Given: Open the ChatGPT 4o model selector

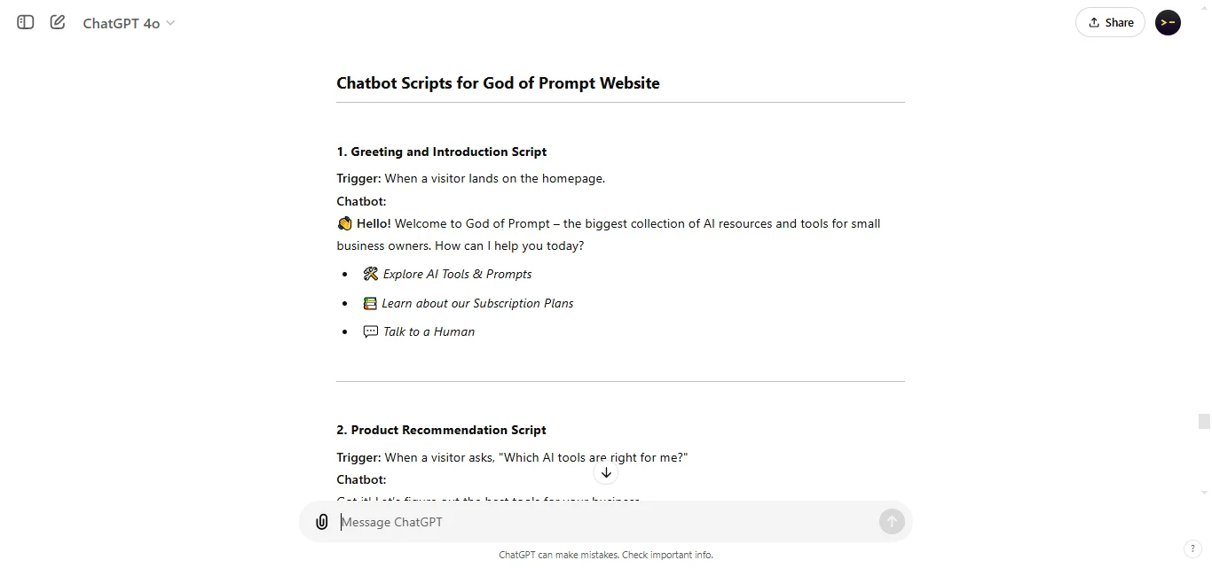Looking at the screenshot, I should (x=121, y=23).
